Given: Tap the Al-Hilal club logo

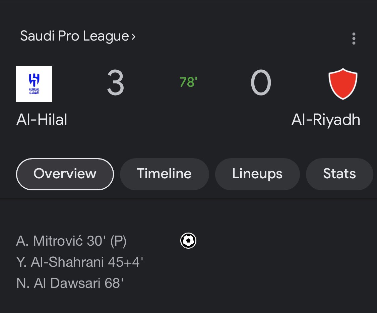Looking at the screenshot, I should click(34, 84).
